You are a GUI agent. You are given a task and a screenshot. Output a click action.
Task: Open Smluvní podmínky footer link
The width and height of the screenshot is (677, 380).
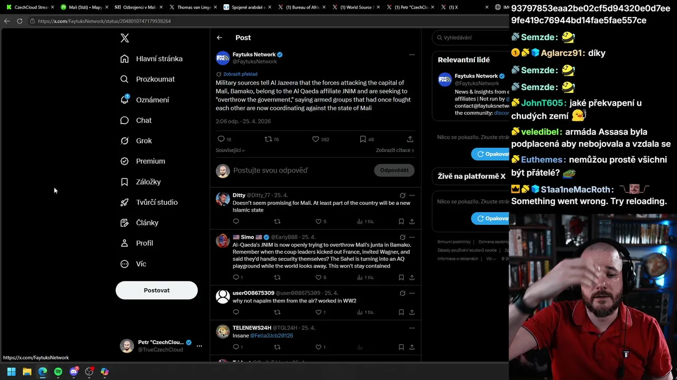(x=454, y=242)
